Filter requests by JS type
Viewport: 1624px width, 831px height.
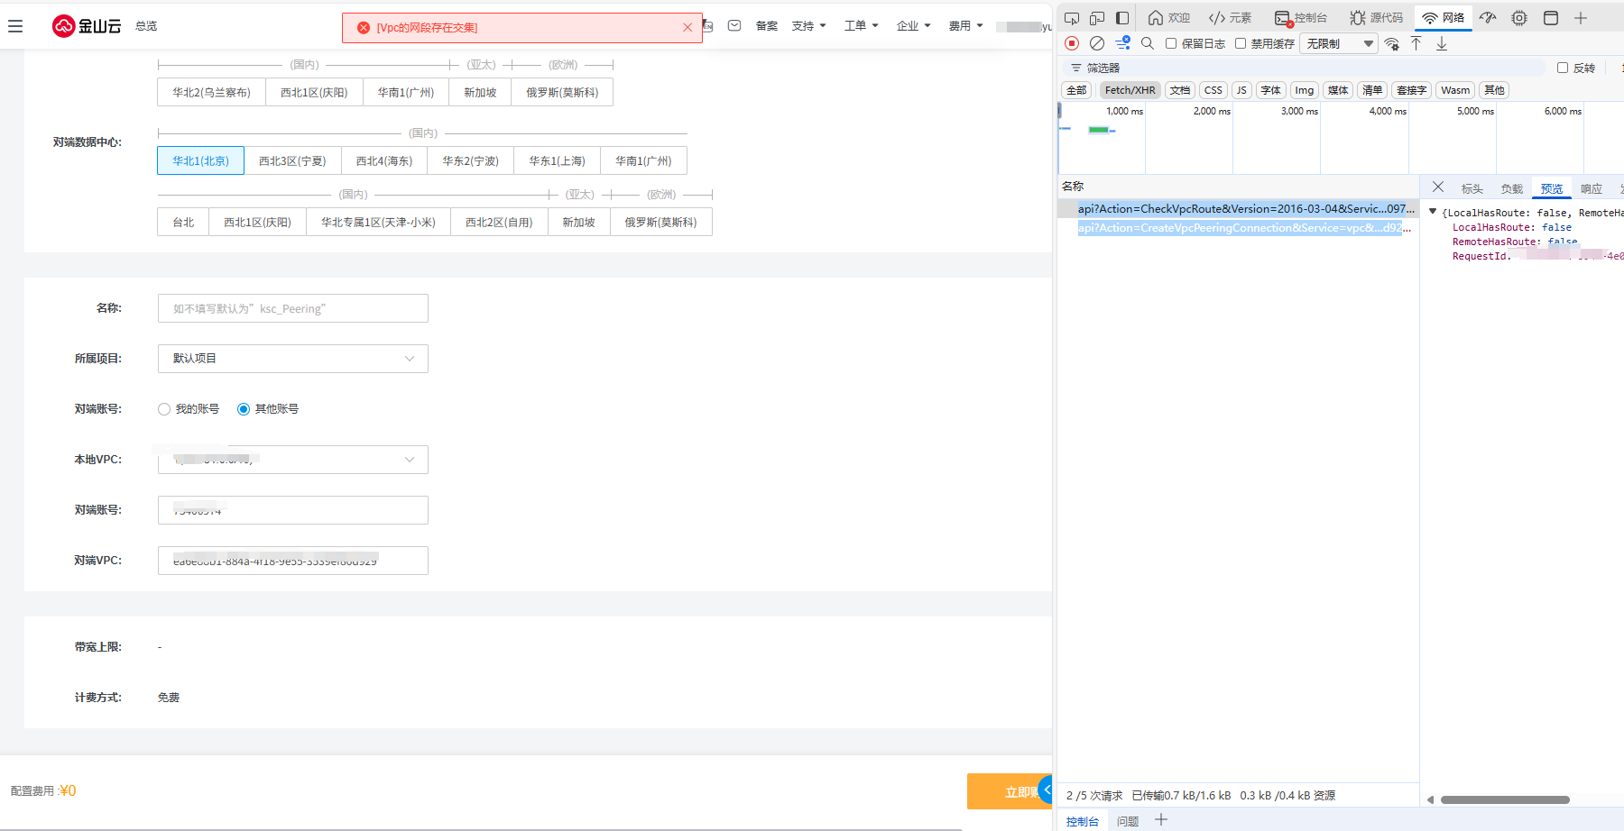tap(1241, 90)
